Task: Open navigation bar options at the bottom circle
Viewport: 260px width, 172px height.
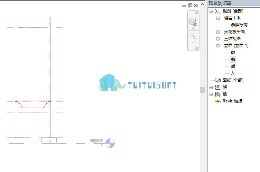Action: coord(197,48)
